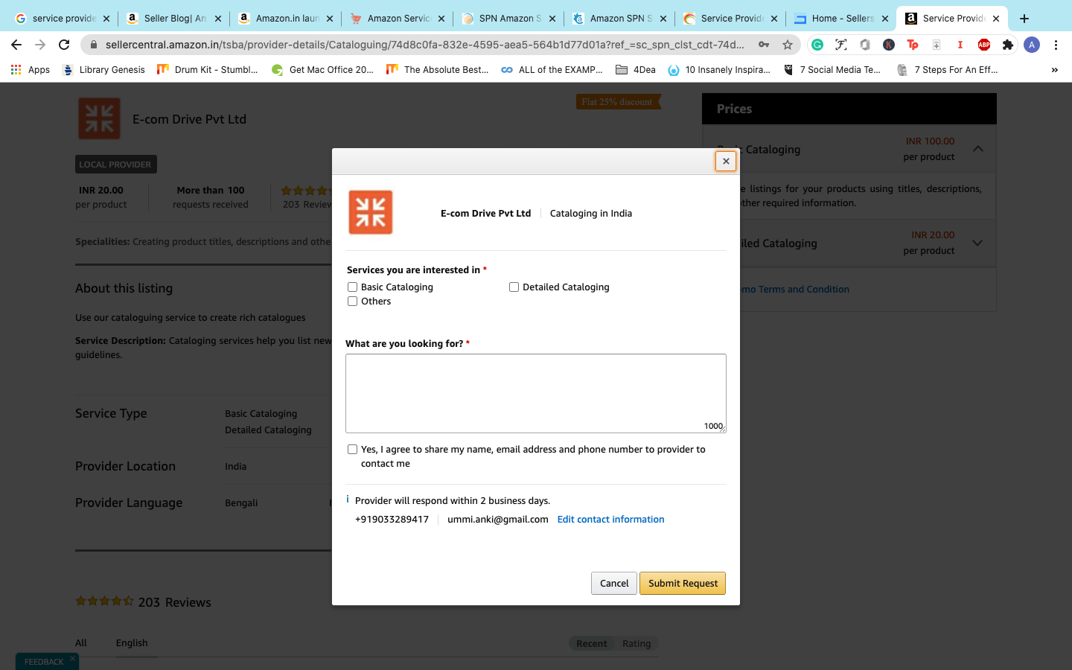Collapse the Basic Cataloging price section
This screenshot has width=1072, height=670.
point(978,149)
